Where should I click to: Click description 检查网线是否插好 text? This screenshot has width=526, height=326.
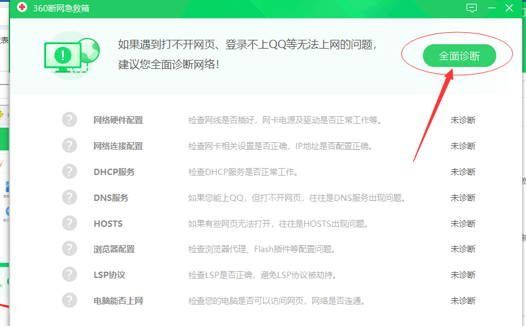[284, 120]
